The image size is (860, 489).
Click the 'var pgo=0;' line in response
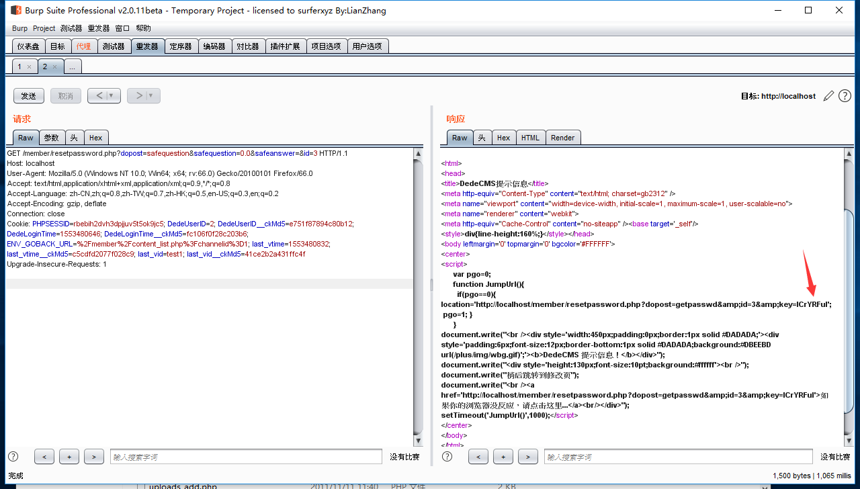pos(472,274)
